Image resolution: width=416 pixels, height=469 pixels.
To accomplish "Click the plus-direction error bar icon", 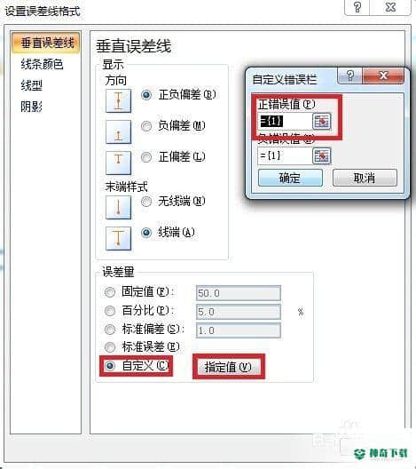I will 118,163.
